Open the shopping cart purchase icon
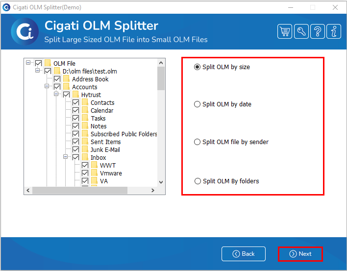347x271 pixels. point(285,31)
